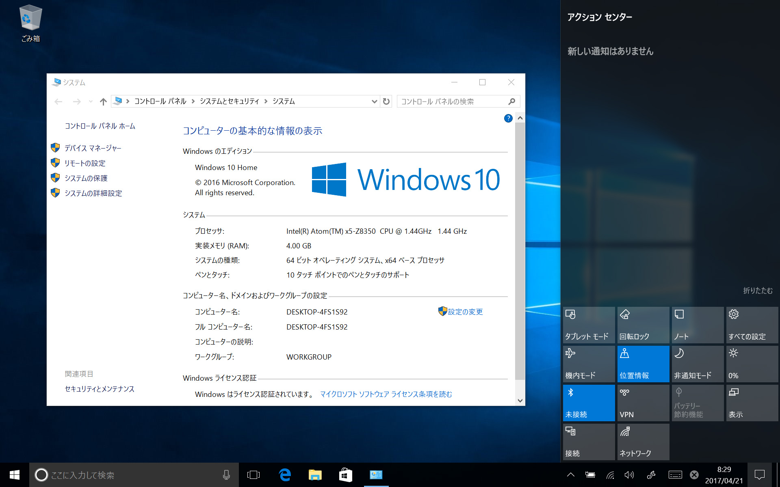Toggle 位置情報 off in Action Center

pos(643,364)
